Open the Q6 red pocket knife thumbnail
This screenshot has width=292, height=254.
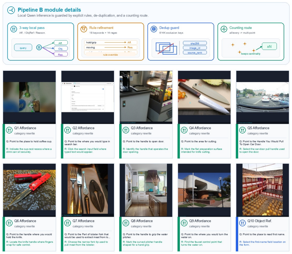30,190
